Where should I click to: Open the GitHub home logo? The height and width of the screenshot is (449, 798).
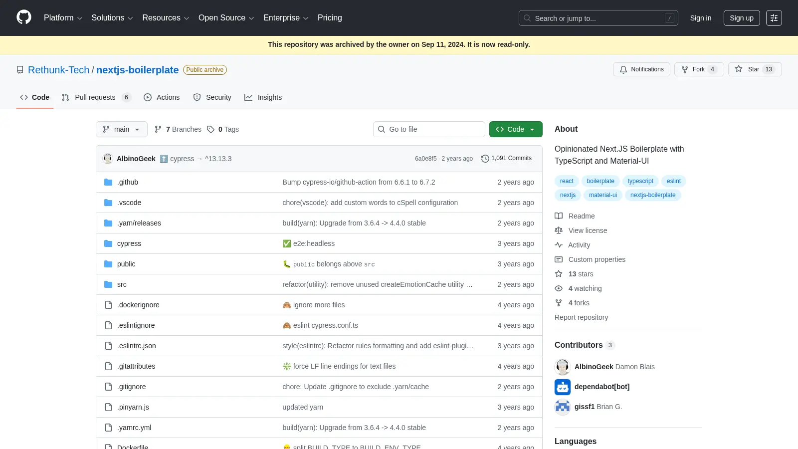pyautogui.click(x=24, y=17)
